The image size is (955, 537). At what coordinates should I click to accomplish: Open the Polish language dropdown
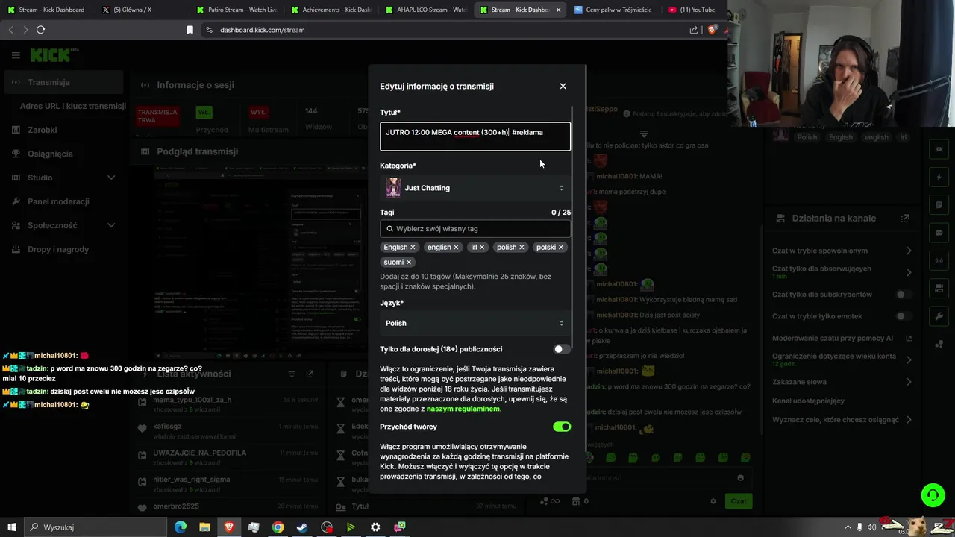point(475,323)
